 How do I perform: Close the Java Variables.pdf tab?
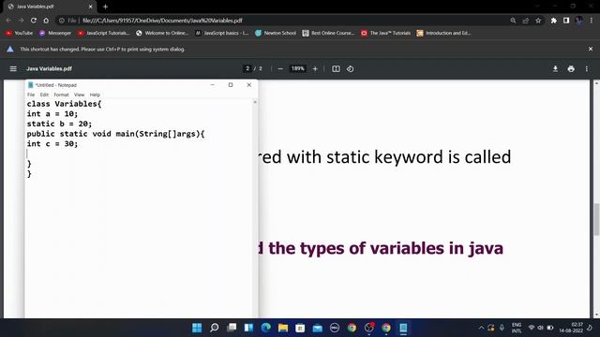(x=90, y=7)
